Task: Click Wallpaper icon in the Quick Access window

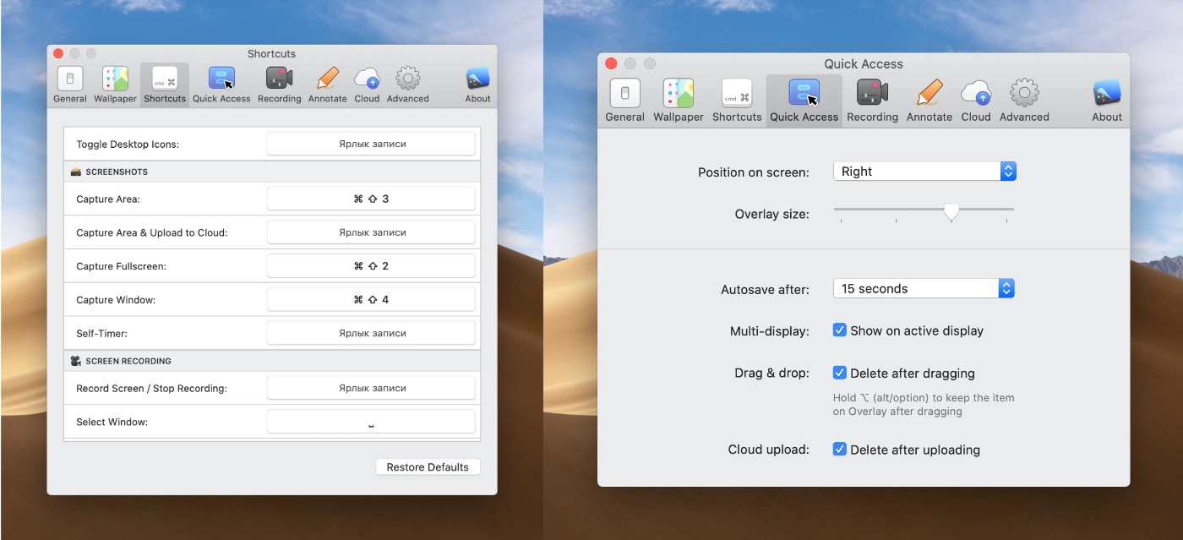Action: [678, 93]
